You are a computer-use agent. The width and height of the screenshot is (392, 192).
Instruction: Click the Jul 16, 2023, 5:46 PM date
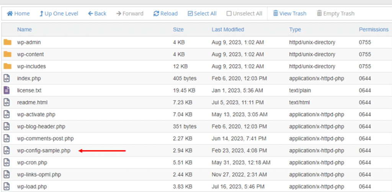(239, 187)
